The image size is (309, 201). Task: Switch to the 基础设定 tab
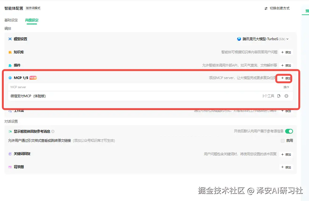[x=11, y=20]
